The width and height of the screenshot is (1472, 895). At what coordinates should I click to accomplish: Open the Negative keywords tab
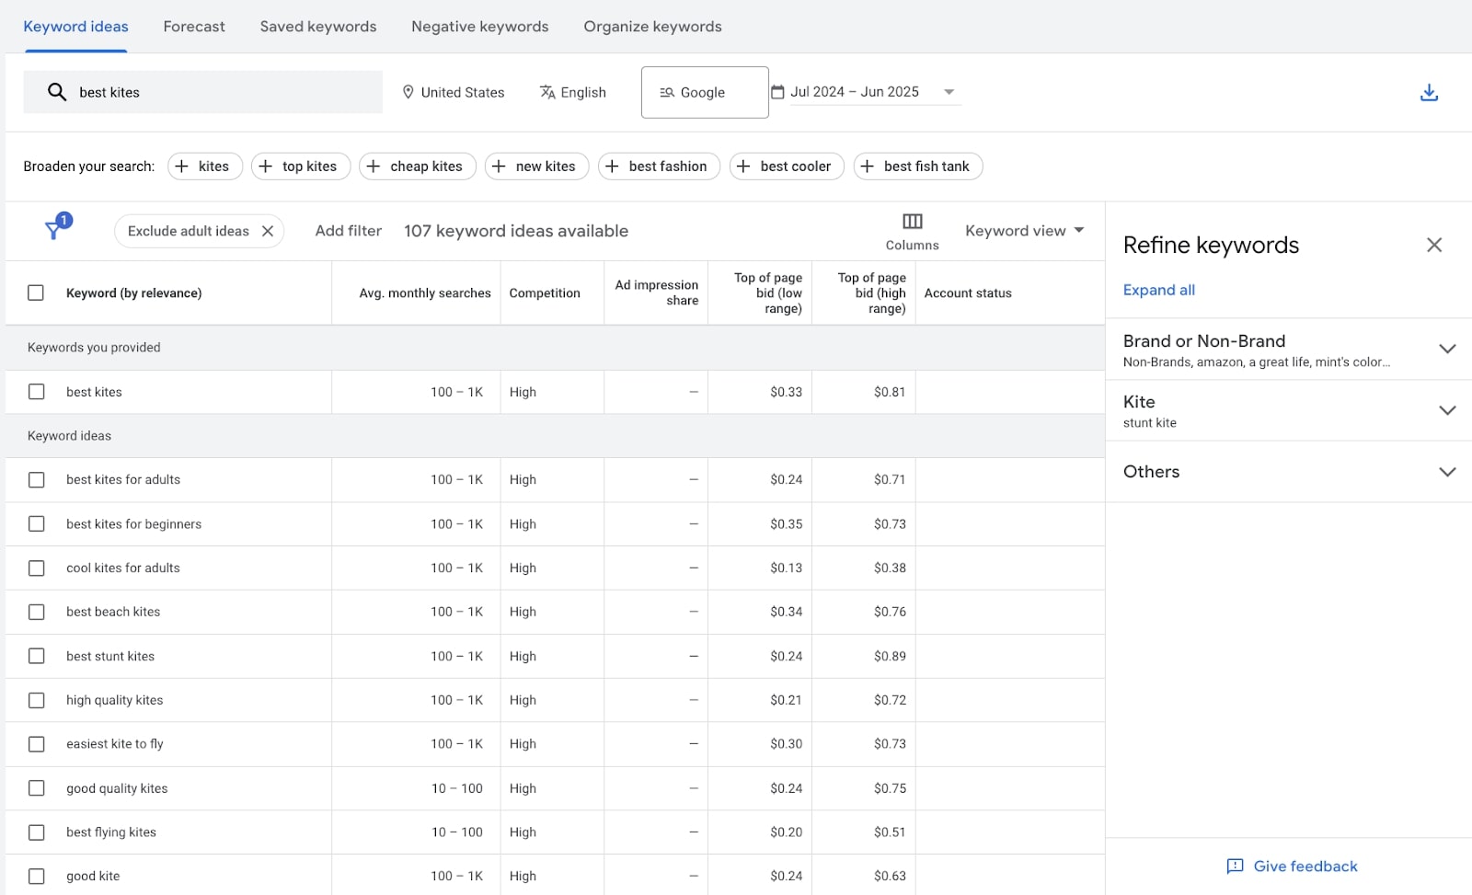coord(480,27)
